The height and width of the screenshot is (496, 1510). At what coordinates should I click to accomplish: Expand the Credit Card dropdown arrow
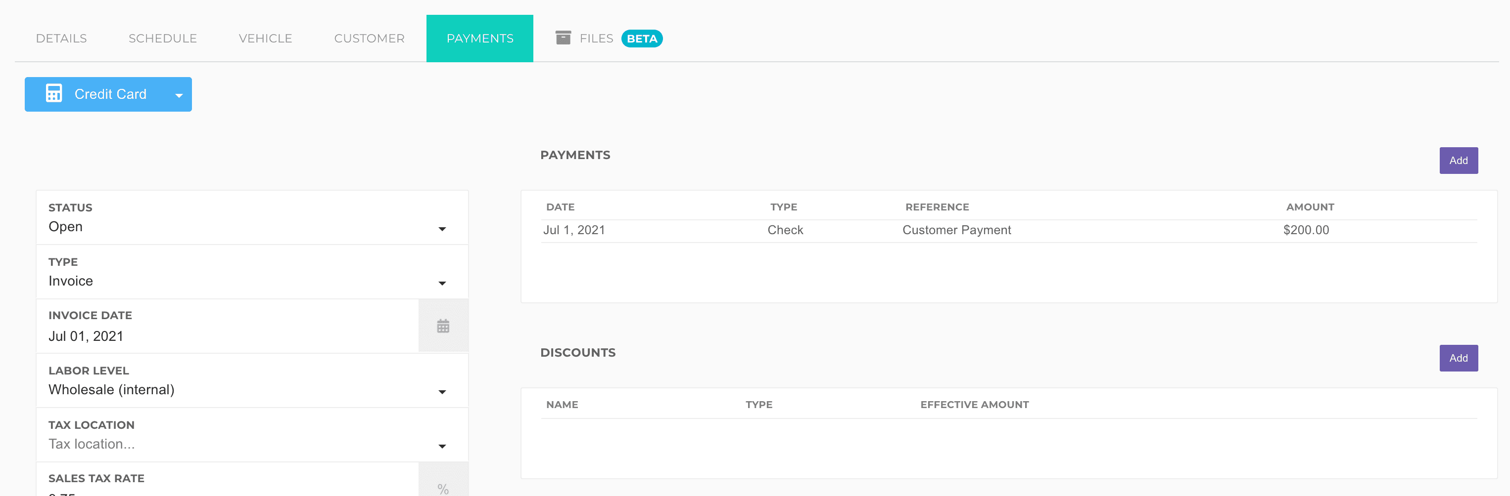179,95
